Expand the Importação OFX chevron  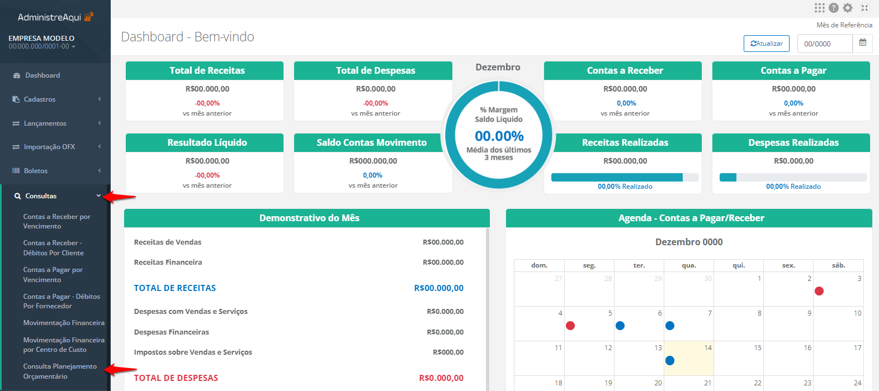tap(100, 147)
